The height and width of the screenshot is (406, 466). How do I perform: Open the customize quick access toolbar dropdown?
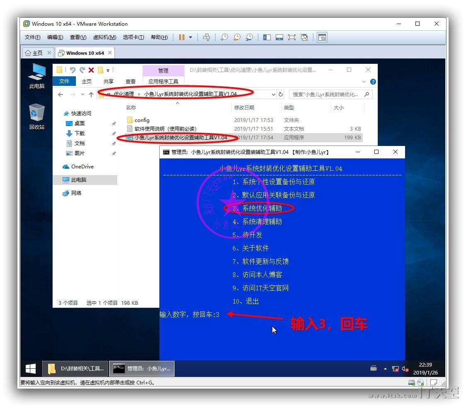pyautogui.click(x=108, y=71)
